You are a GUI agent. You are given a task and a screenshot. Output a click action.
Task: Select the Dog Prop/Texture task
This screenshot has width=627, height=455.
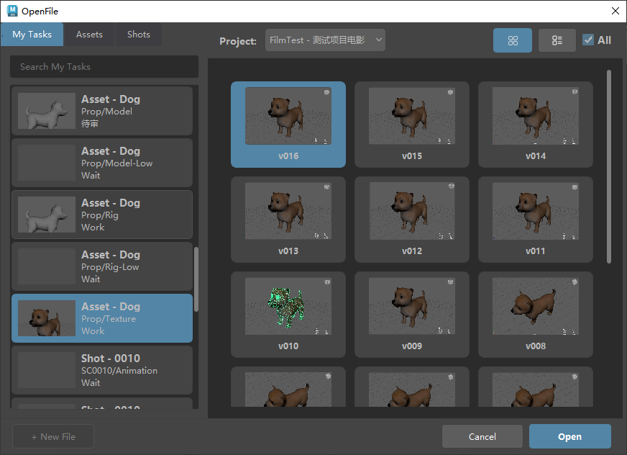click(102, 318)
